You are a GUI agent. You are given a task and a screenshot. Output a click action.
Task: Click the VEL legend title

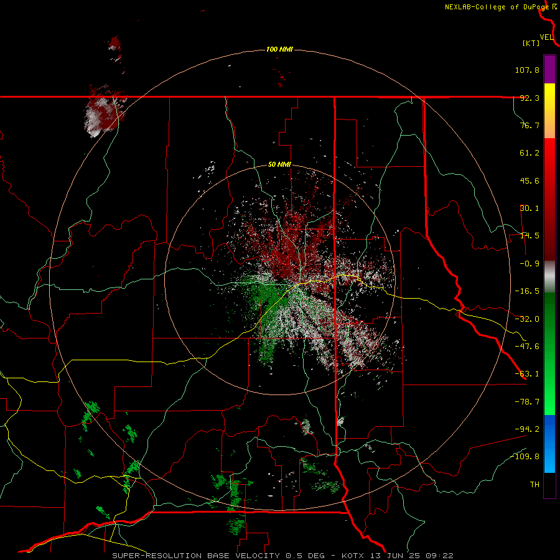click(x=546, y=37)
